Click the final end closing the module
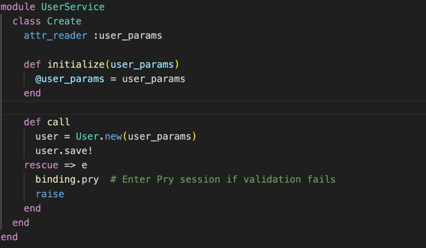Image resolution: width=426 pixels, height=248 pixels. [x=9, y=237]
